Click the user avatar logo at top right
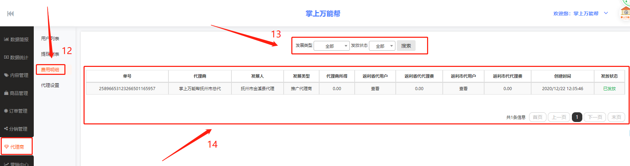The height and width of the screenshot is (166, 630). coord(625,12)
